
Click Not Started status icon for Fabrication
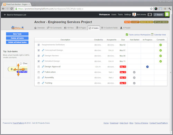134,72
